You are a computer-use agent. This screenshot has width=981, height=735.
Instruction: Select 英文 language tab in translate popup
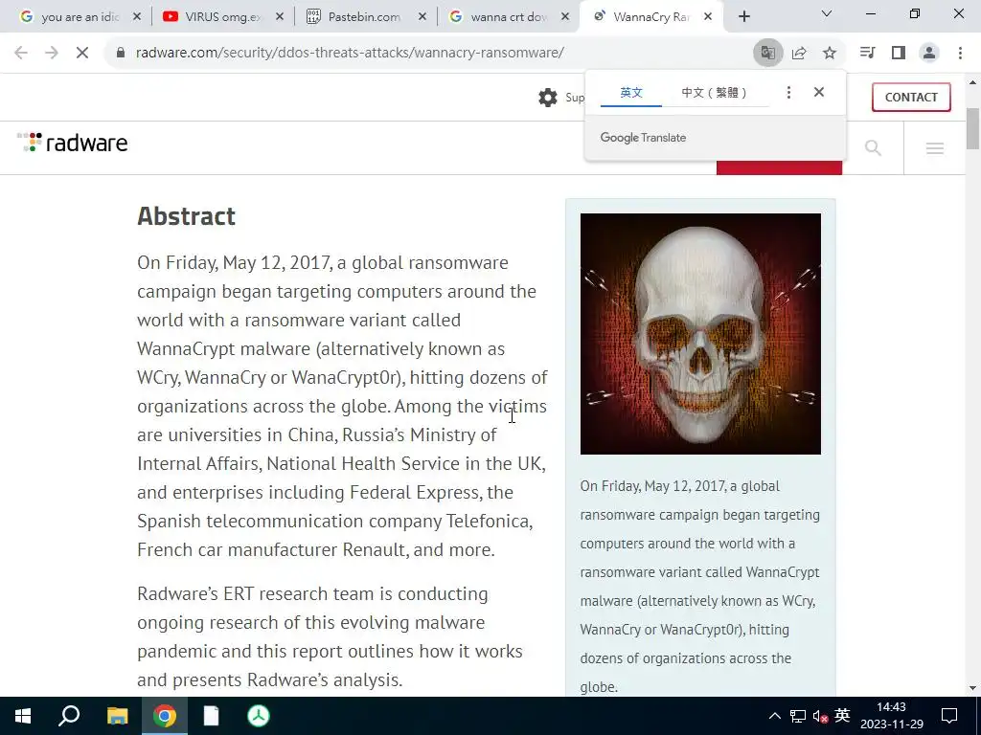click(631, 93)
